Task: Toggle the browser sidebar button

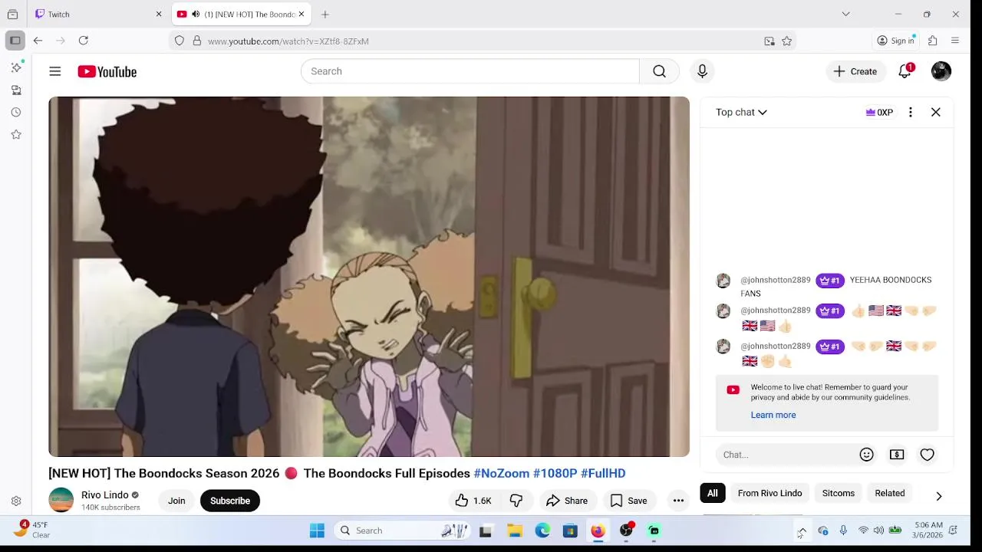Action: pyautogui.click(x=15, y=41)
